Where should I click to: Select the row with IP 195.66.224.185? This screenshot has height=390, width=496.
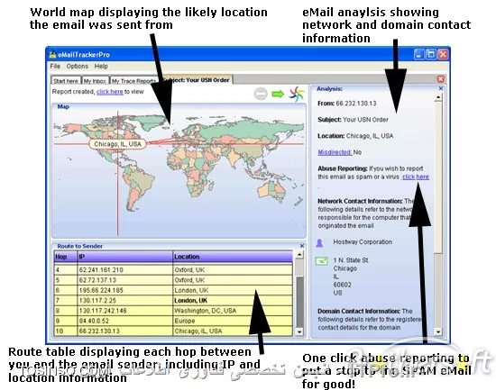(173, 290)
